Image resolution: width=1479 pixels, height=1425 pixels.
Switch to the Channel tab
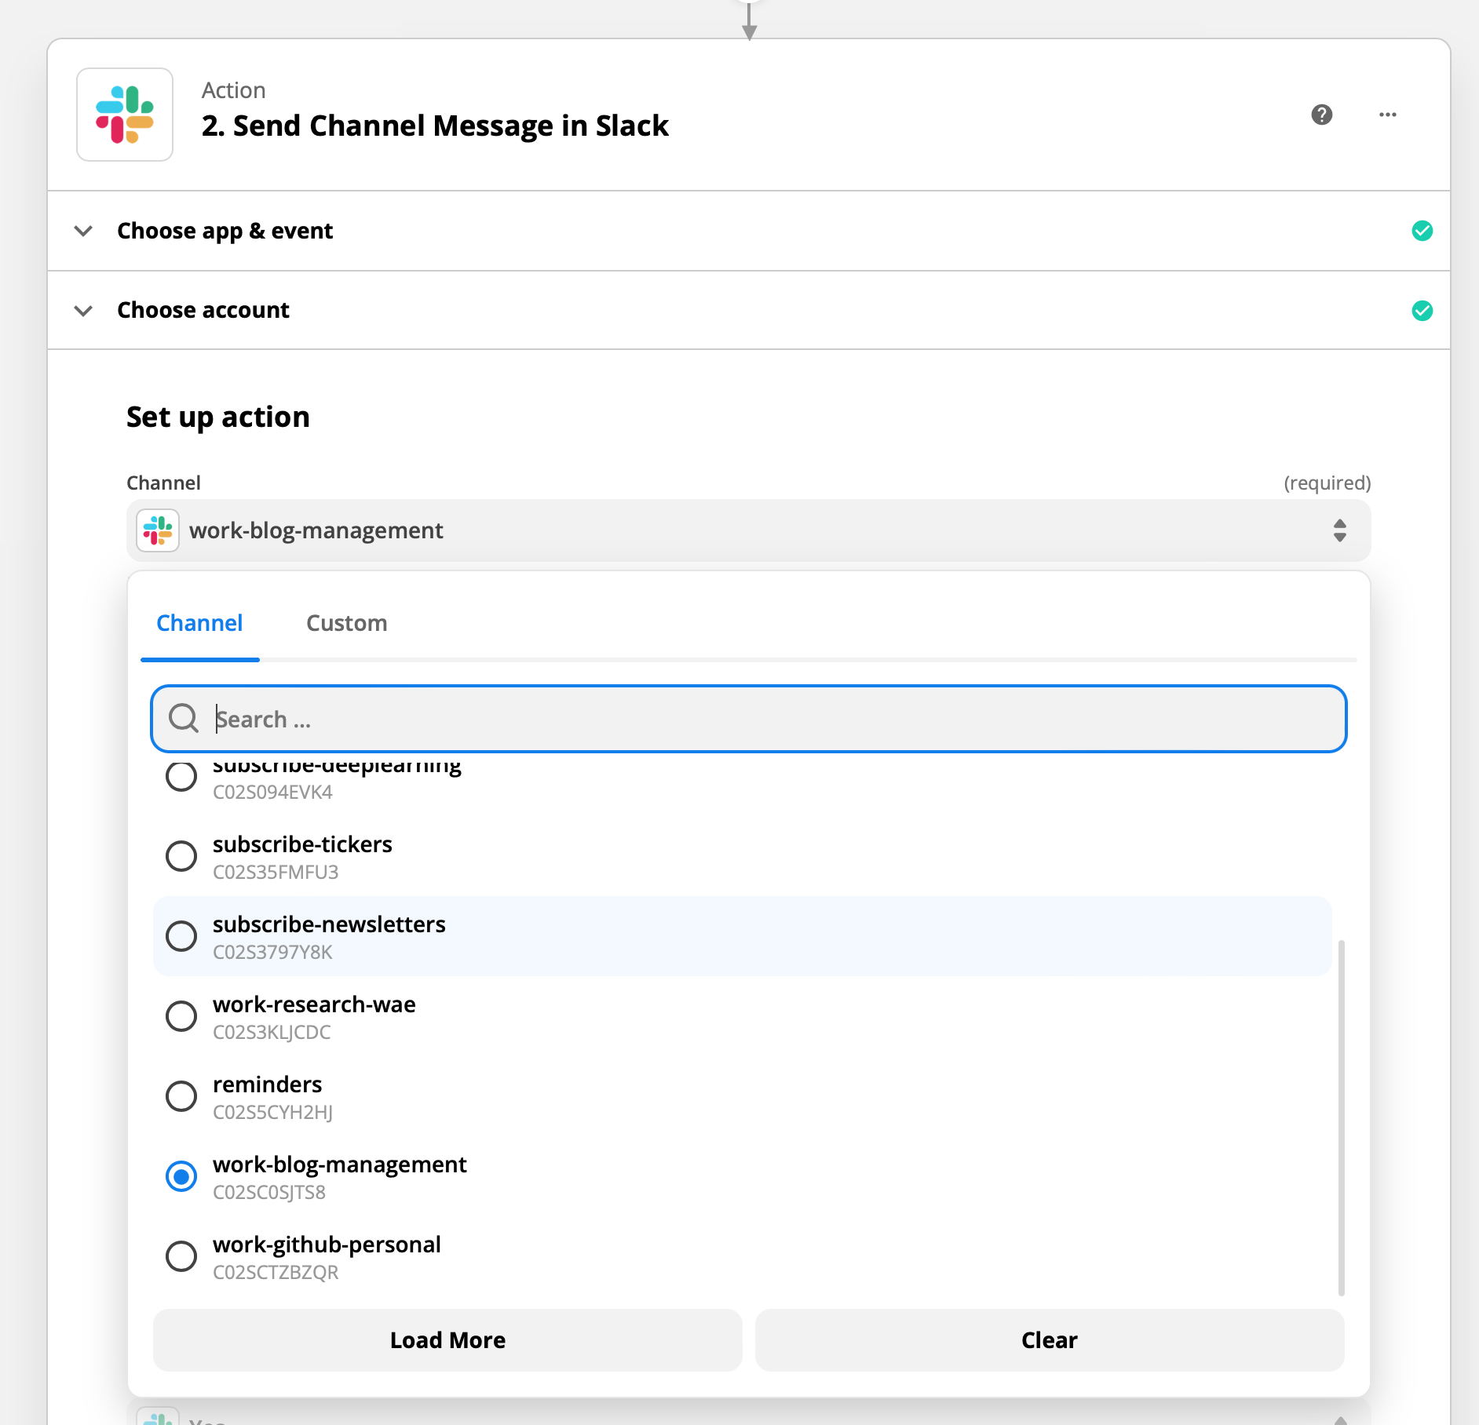click(x=199, y=623)
